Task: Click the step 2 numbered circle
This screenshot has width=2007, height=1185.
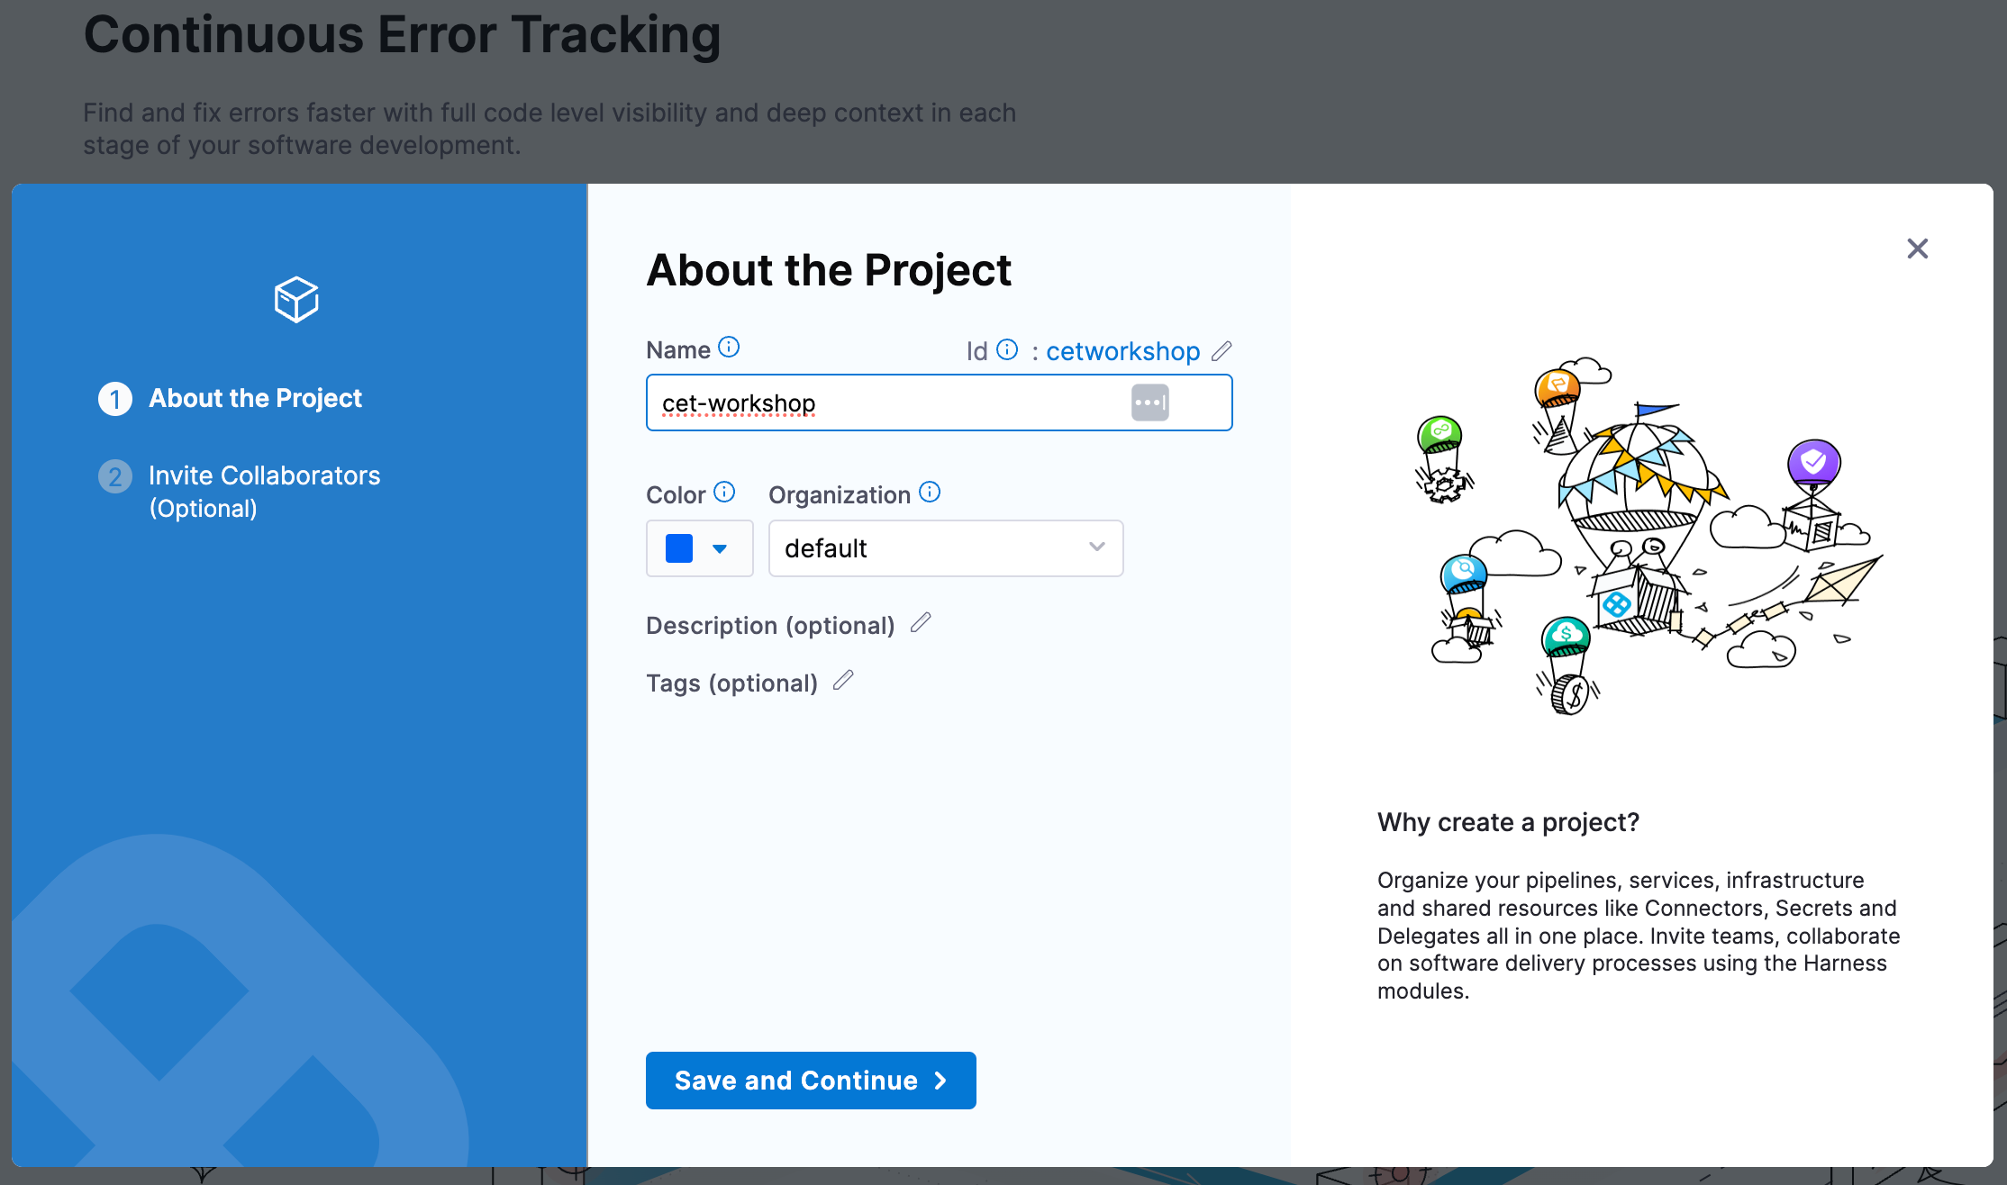Action: [114, 476]
